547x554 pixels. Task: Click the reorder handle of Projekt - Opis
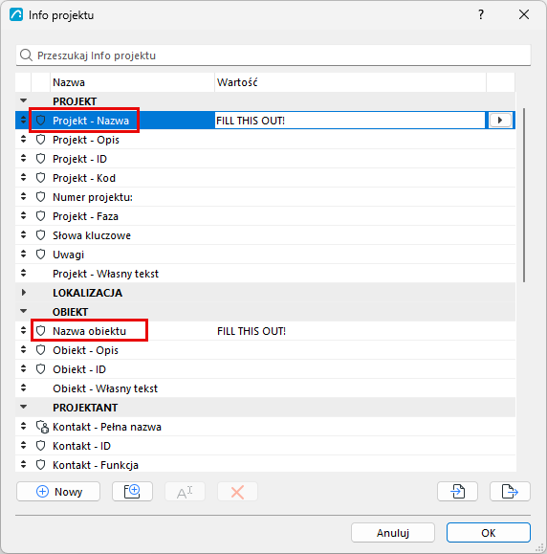tap(23, 139)
